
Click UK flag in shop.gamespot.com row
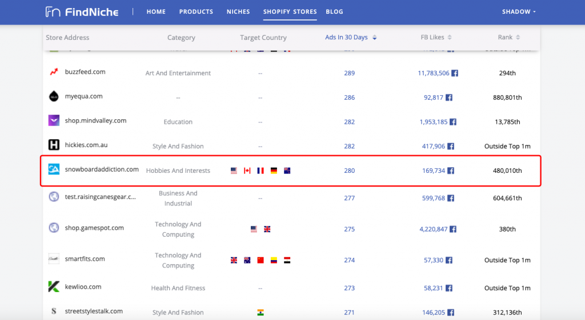[267, 229]
